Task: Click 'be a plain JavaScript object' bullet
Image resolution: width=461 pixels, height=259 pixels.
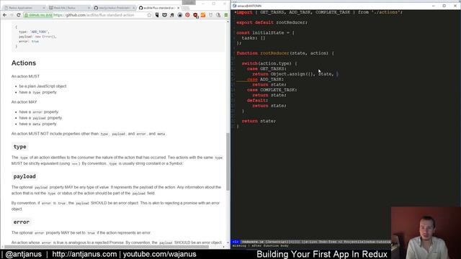Action: (42, 86)
